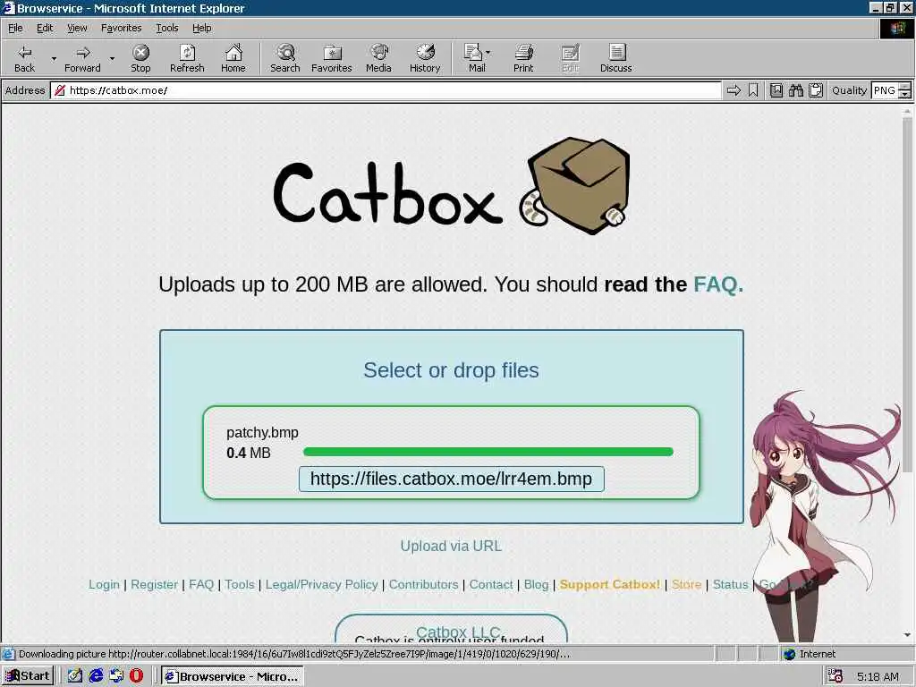Viewport: 916px width, 687px height.
Task: Click the files.catbox.moe/lrr4em.bmp URL button
Action: point(451,479)
